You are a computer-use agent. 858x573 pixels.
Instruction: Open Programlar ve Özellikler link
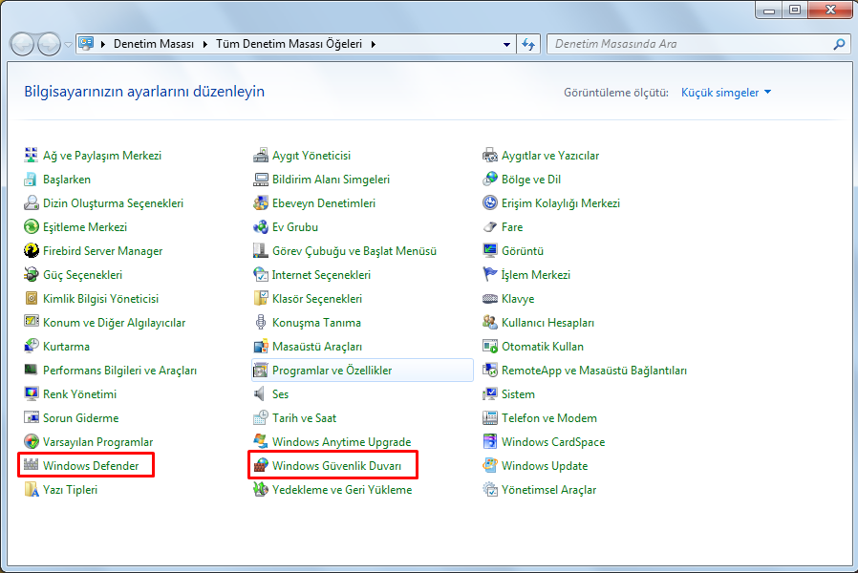pos(332,371)
